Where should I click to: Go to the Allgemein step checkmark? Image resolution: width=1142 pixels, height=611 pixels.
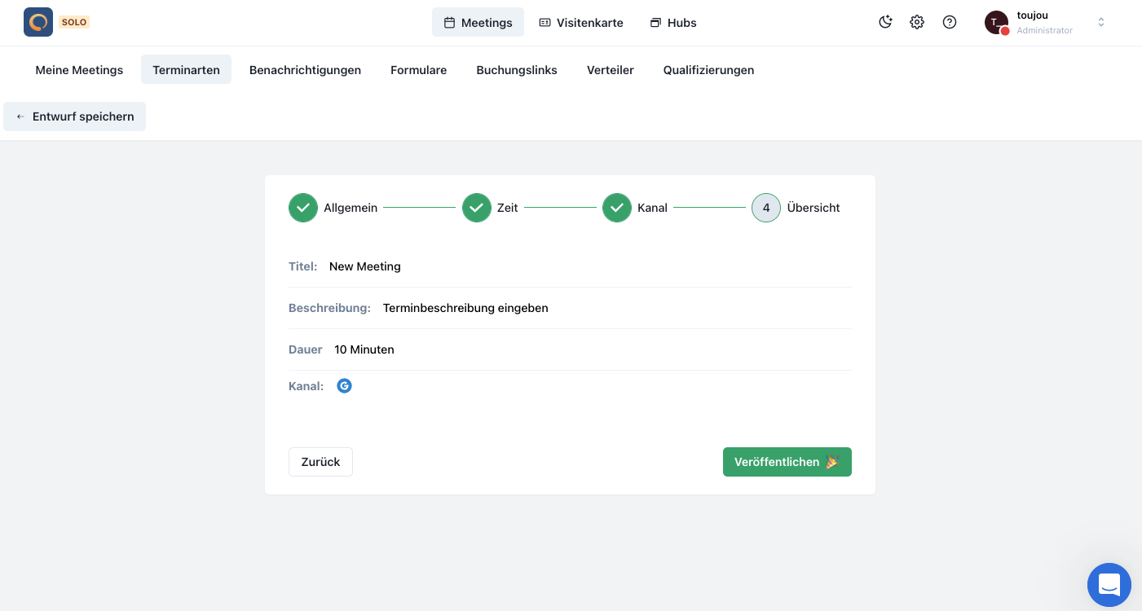[x=303, y=208]
